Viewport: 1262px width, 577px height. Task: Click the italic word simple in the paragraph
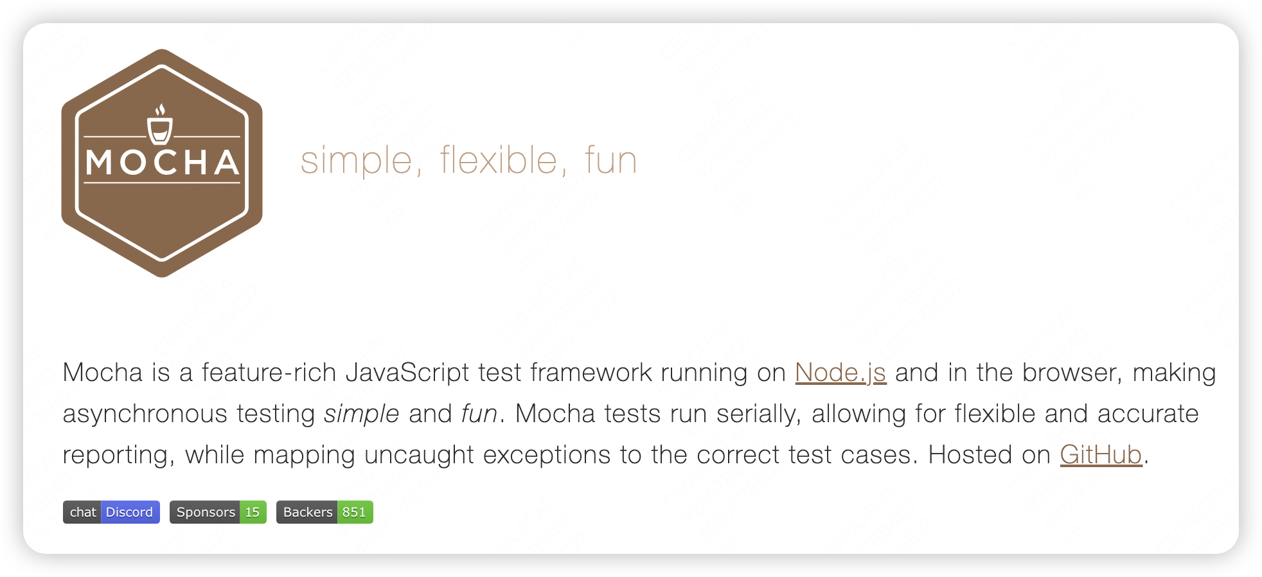click(x=361, y=414)
